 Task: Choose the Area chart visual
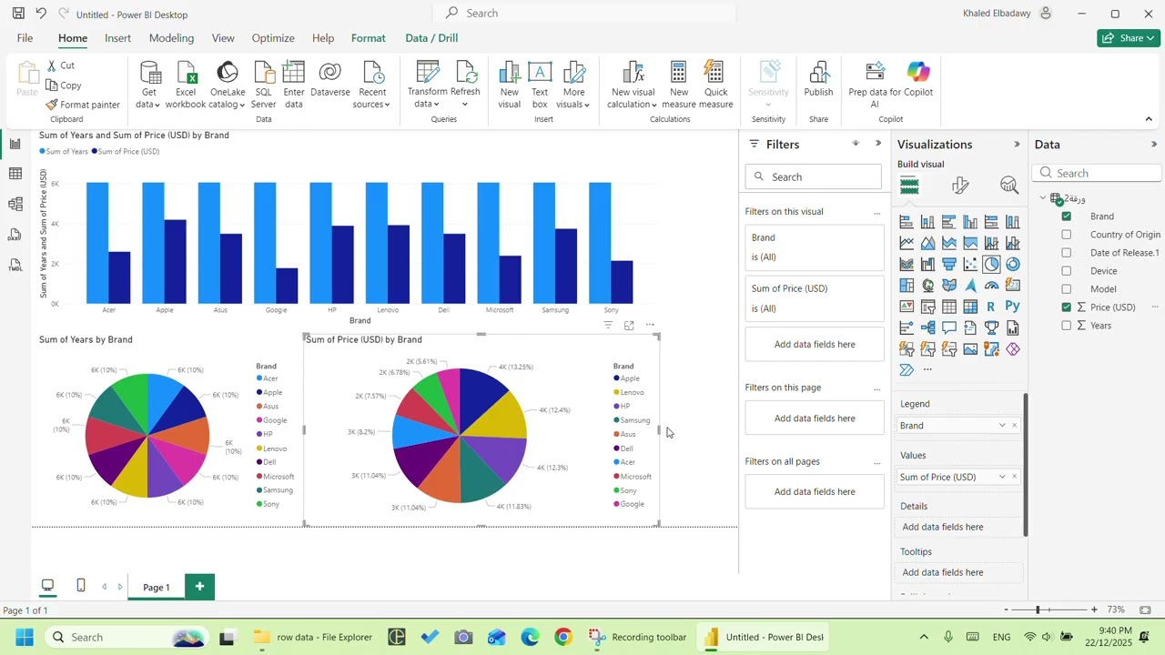(x=927, y=243)
